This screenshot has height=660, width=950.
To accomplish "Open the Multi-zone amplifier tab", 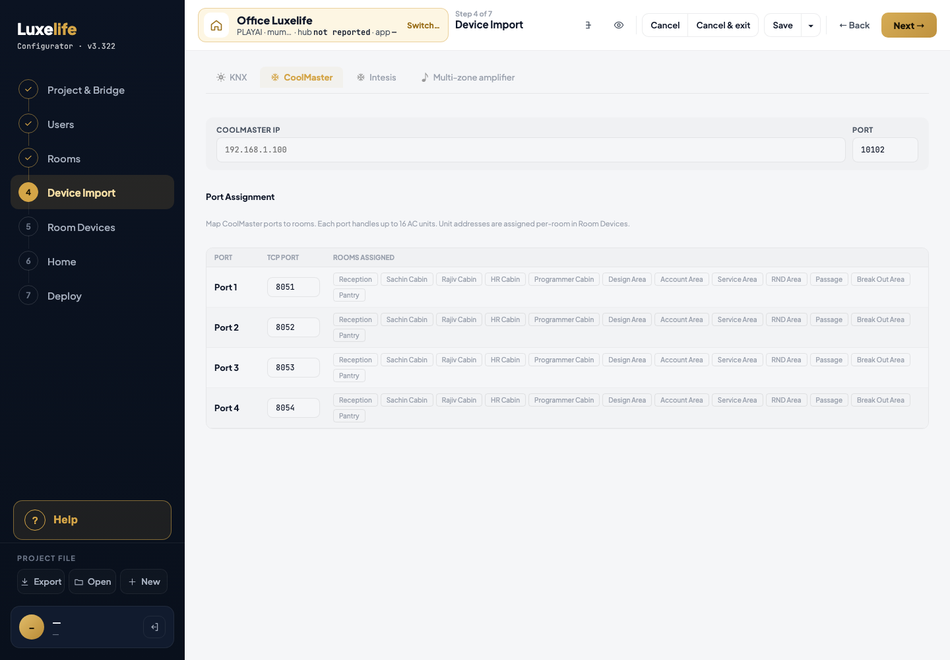I will [468, 77].
